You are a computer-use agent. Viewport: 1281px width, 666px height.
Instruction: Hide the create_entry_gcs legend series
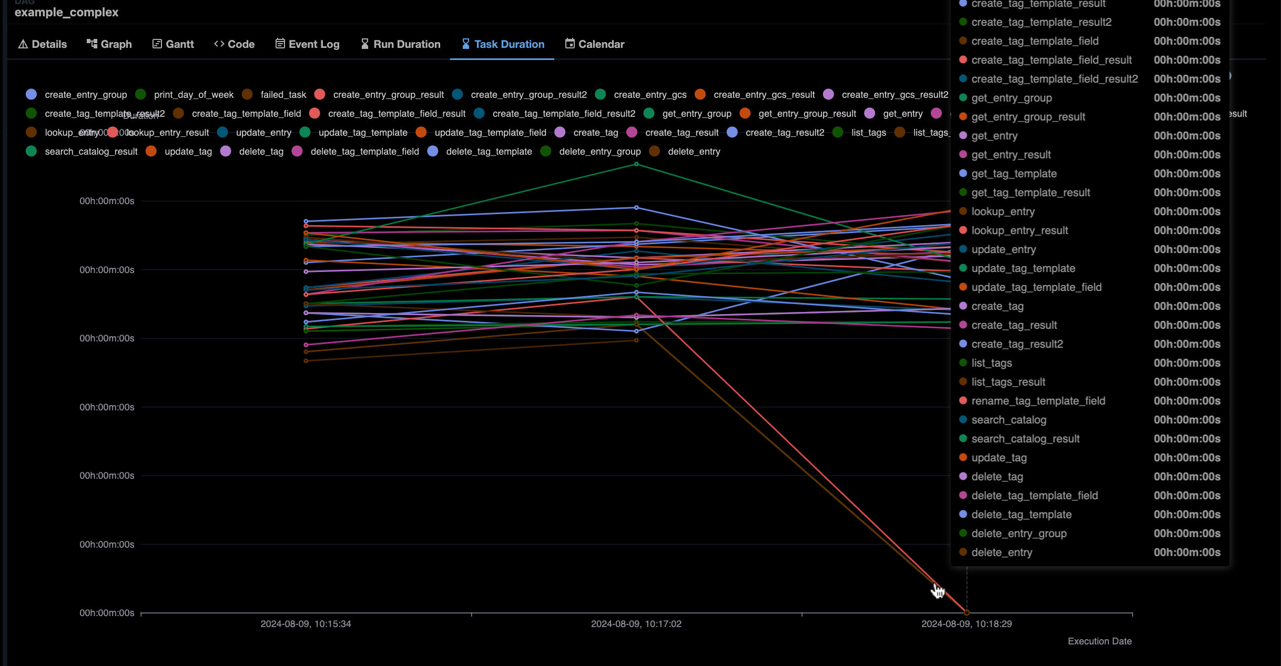(650, 95)
